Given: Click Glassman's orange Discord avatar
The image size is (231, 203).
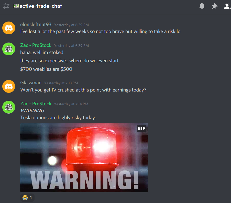Looking at the screenshot, I should (x=9, y=86).
